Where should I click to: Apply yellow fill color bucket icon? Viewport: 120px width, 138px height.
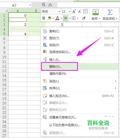point(49,18)
